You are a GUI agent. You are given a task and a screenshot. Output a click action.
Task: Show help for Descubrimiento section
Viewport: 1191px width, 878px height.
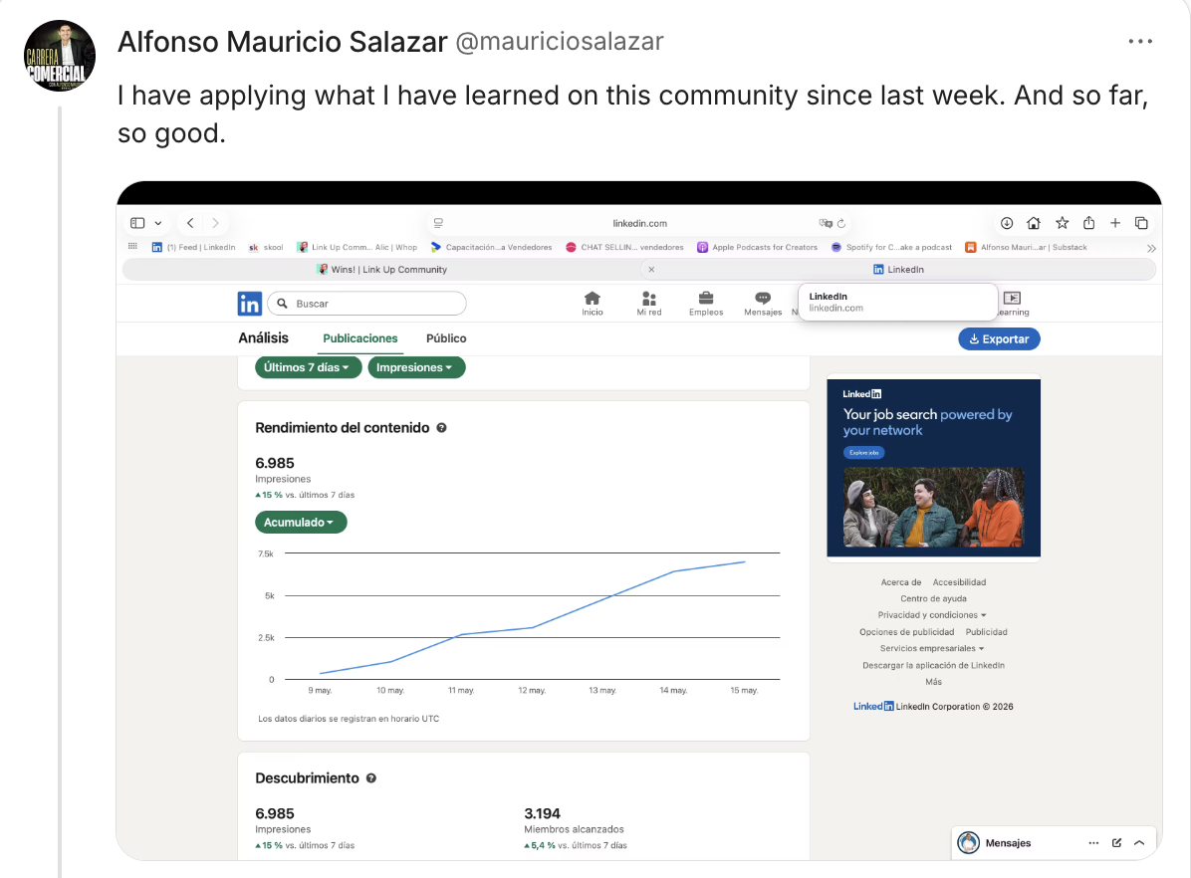point(371,778)
